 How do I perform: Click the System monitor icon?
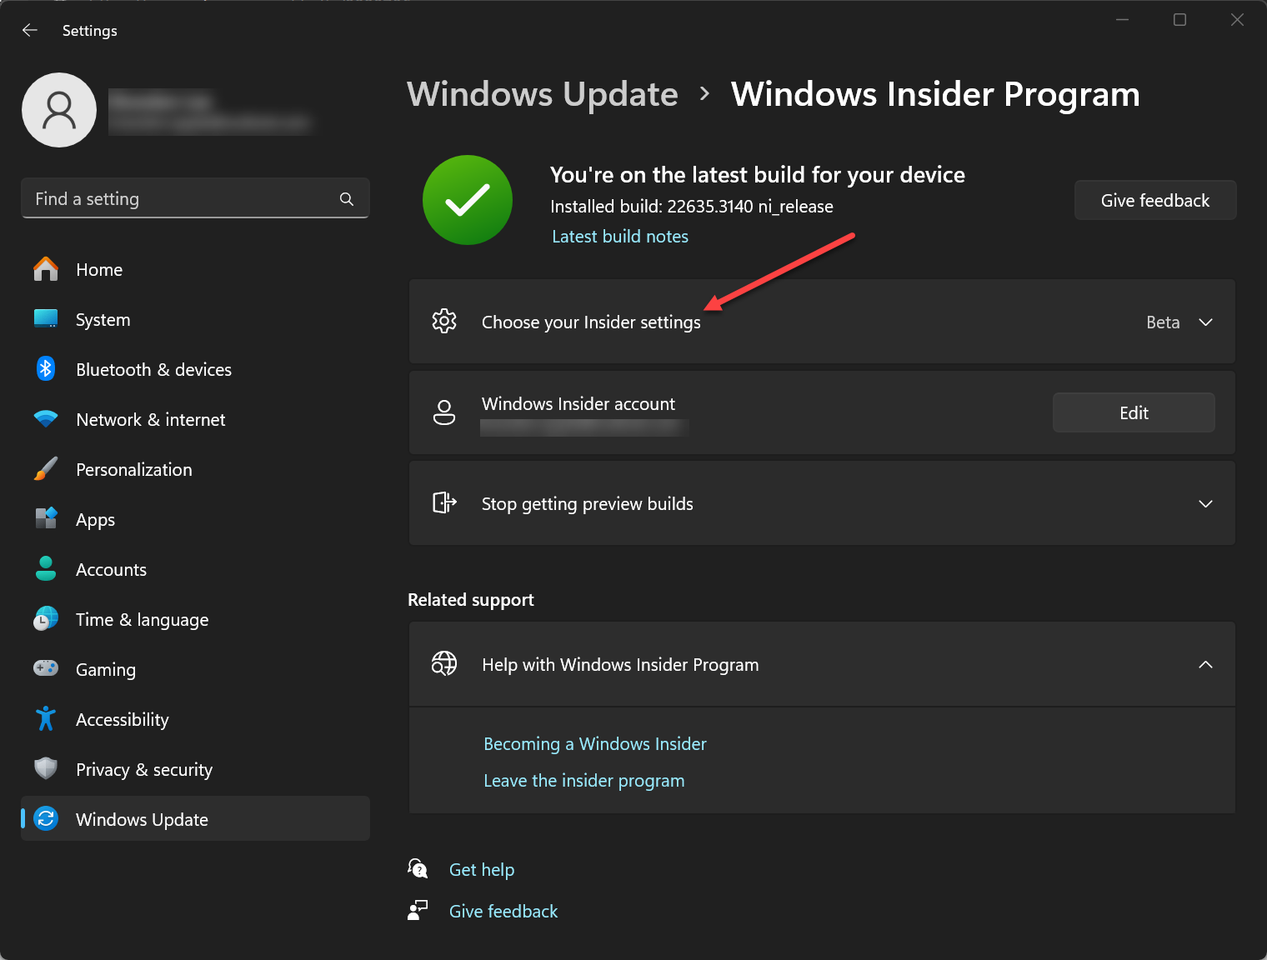click(x=46, y=319)
